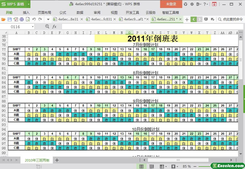Open the 审阅 ribbon tab
This screenshot has width=245, height=169.
click(97, 13)
